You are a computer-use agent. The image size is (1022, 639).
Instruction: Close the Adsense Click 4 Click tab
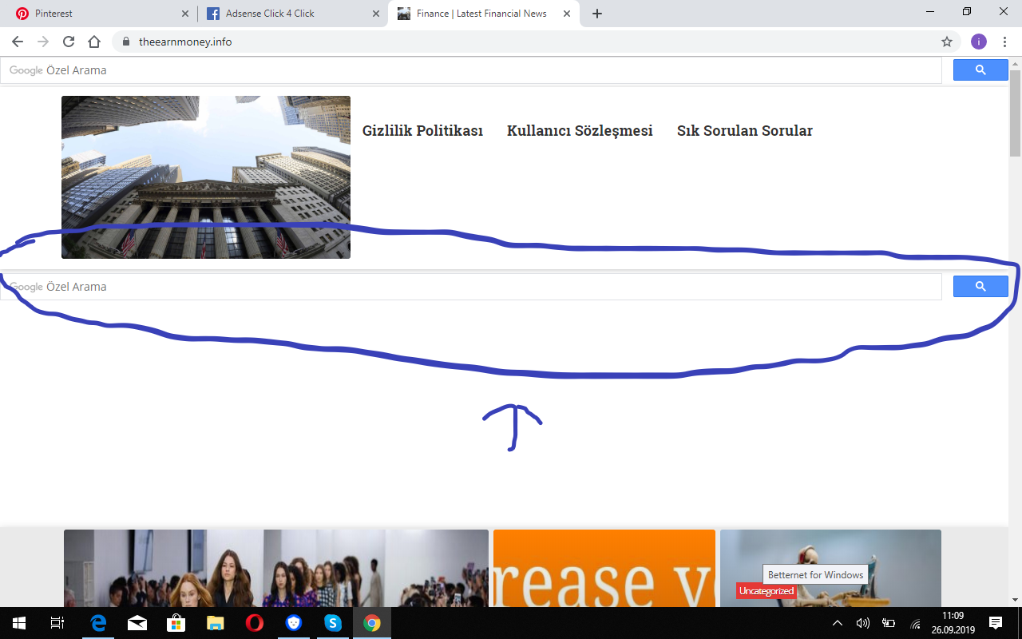click(x=376, y=14)
